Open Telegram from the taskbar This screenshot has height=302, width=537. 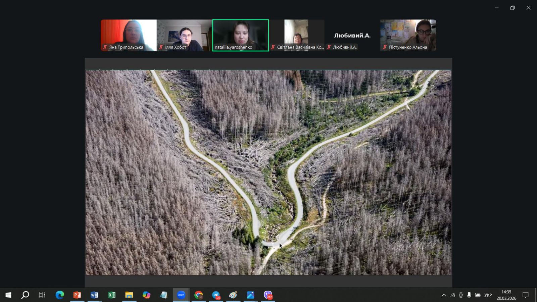216,295
